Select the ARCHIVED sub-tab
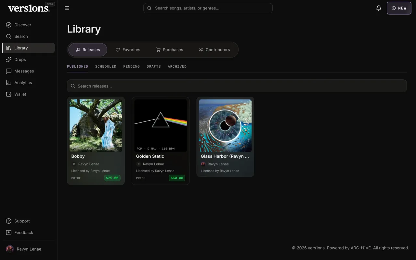Screen dimensions: 416x260 177,66
